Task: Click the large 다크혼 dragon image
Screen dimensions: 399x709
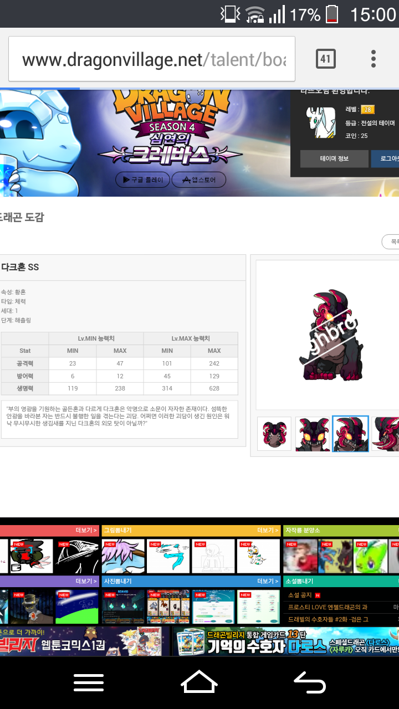Action: pyautogui.click(x=332, y=335)
